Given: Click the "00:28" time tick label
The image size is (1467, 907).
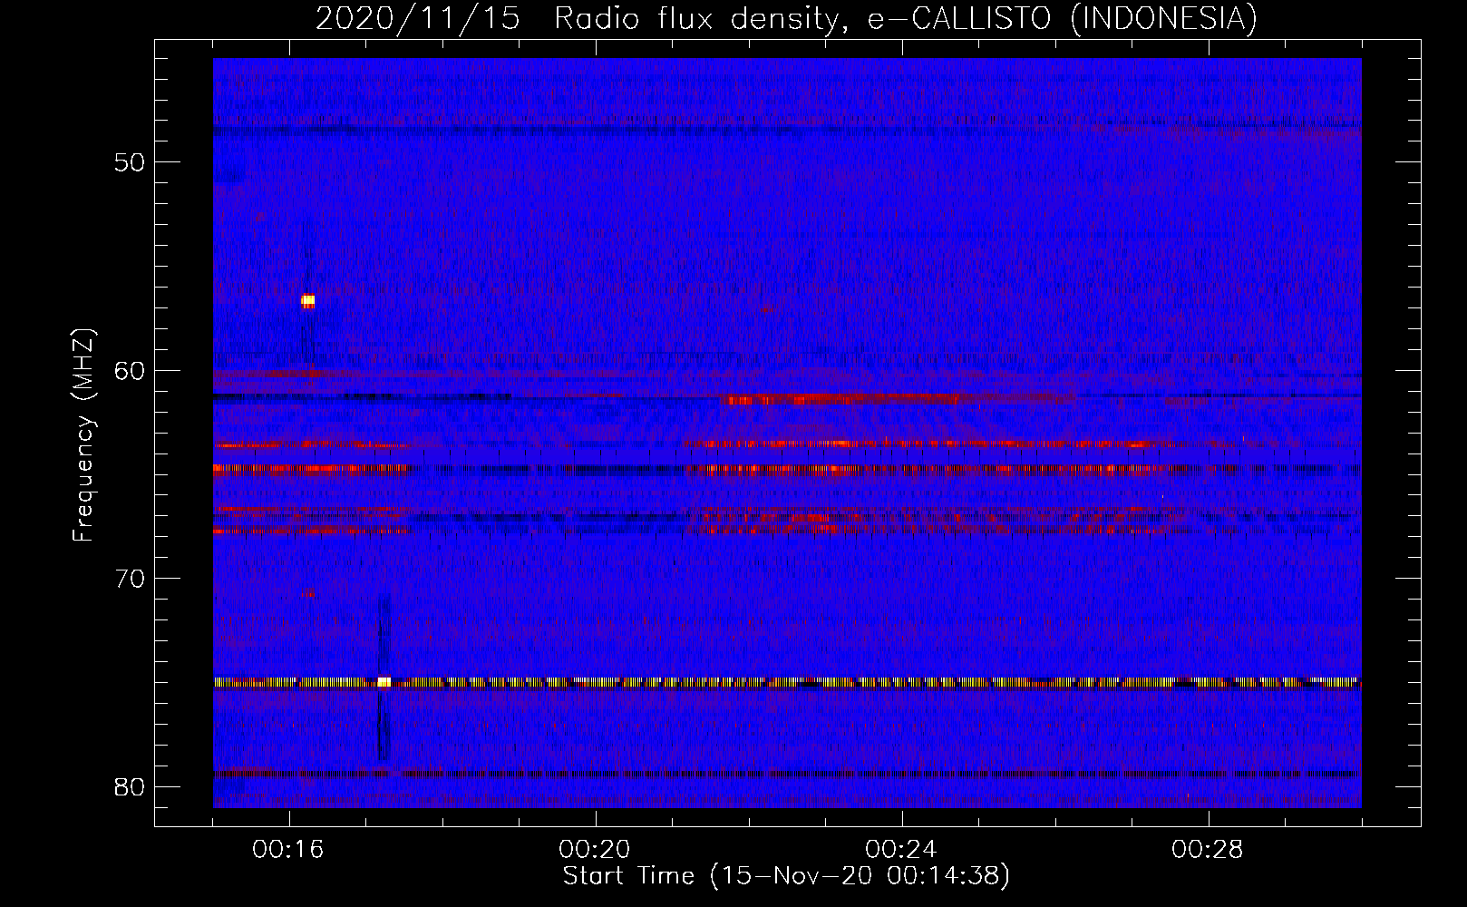Looking at the screenshot, I should point(1209,850).
